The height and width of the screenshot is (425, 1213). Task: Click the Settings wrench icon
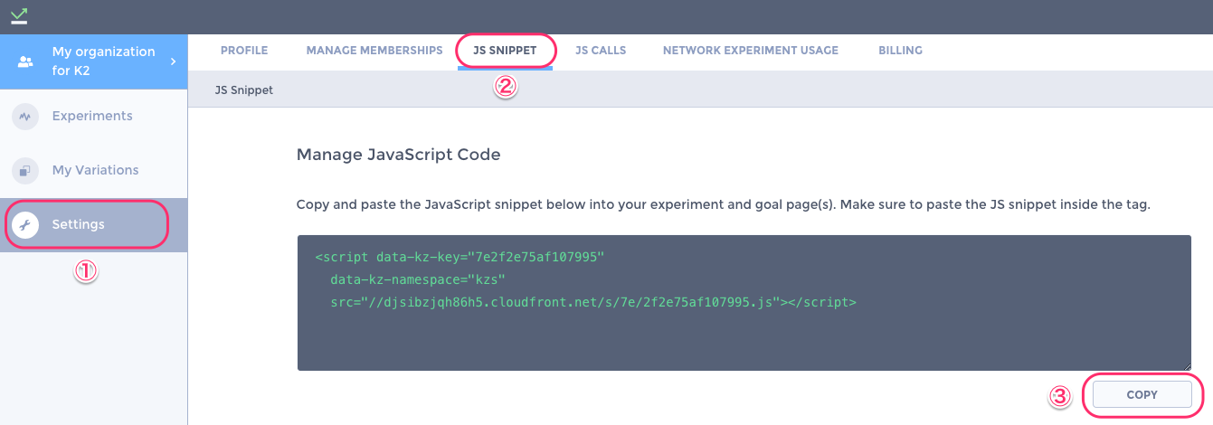tap(25, 225)
